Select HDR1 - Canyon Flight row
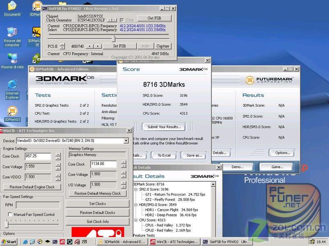The width and height of the screenshot is (329, 246). coord(171,210)
